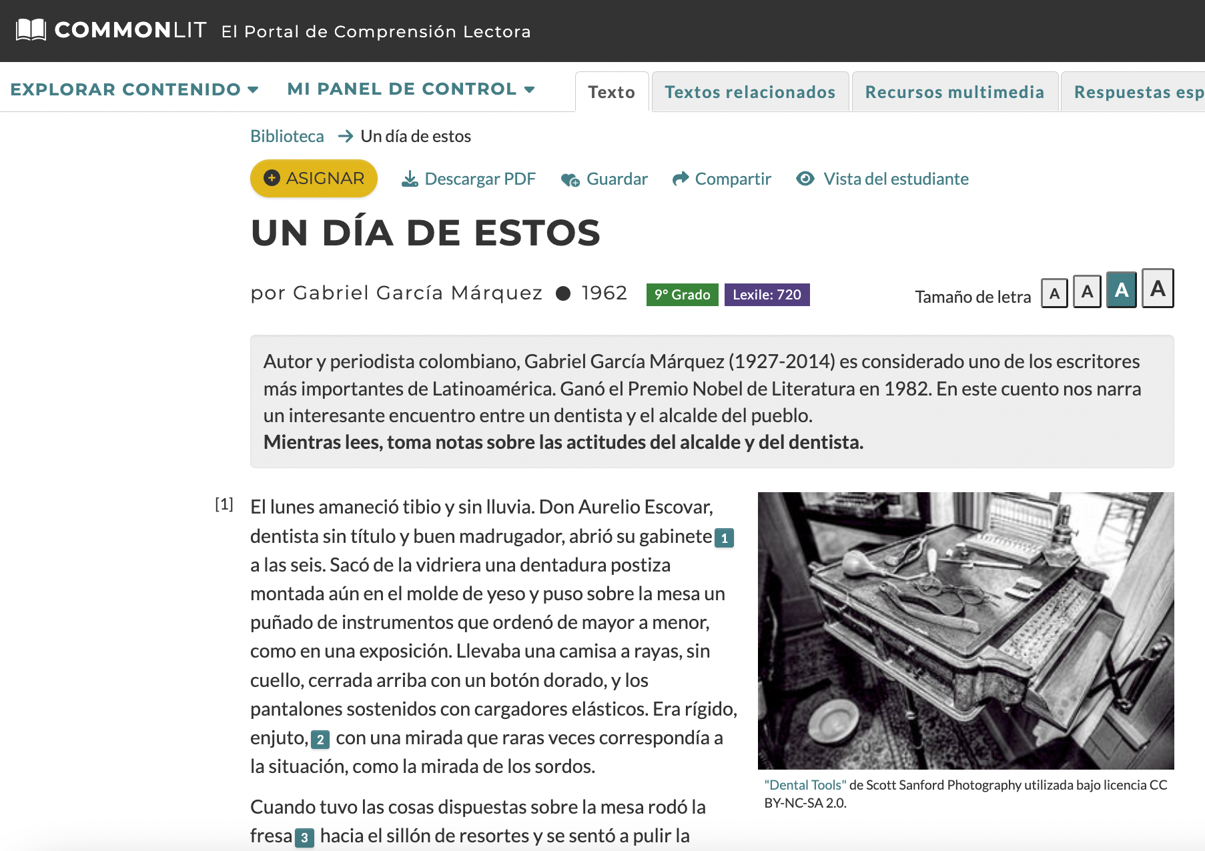This screenshot has height=851, width=1205.
Task: Click the Dental Tools photograph
Action: [x=965, y=631]
